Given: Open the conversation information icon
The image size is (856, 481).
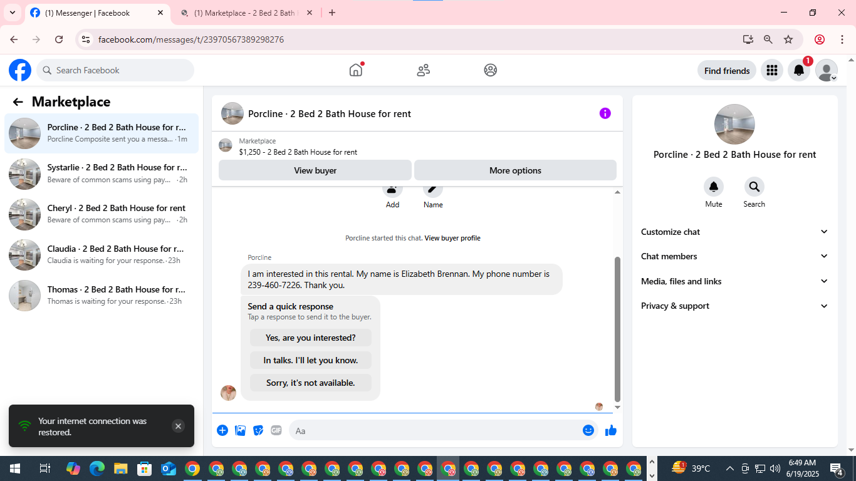Looking at the screenshot, I should coord(605,113).
